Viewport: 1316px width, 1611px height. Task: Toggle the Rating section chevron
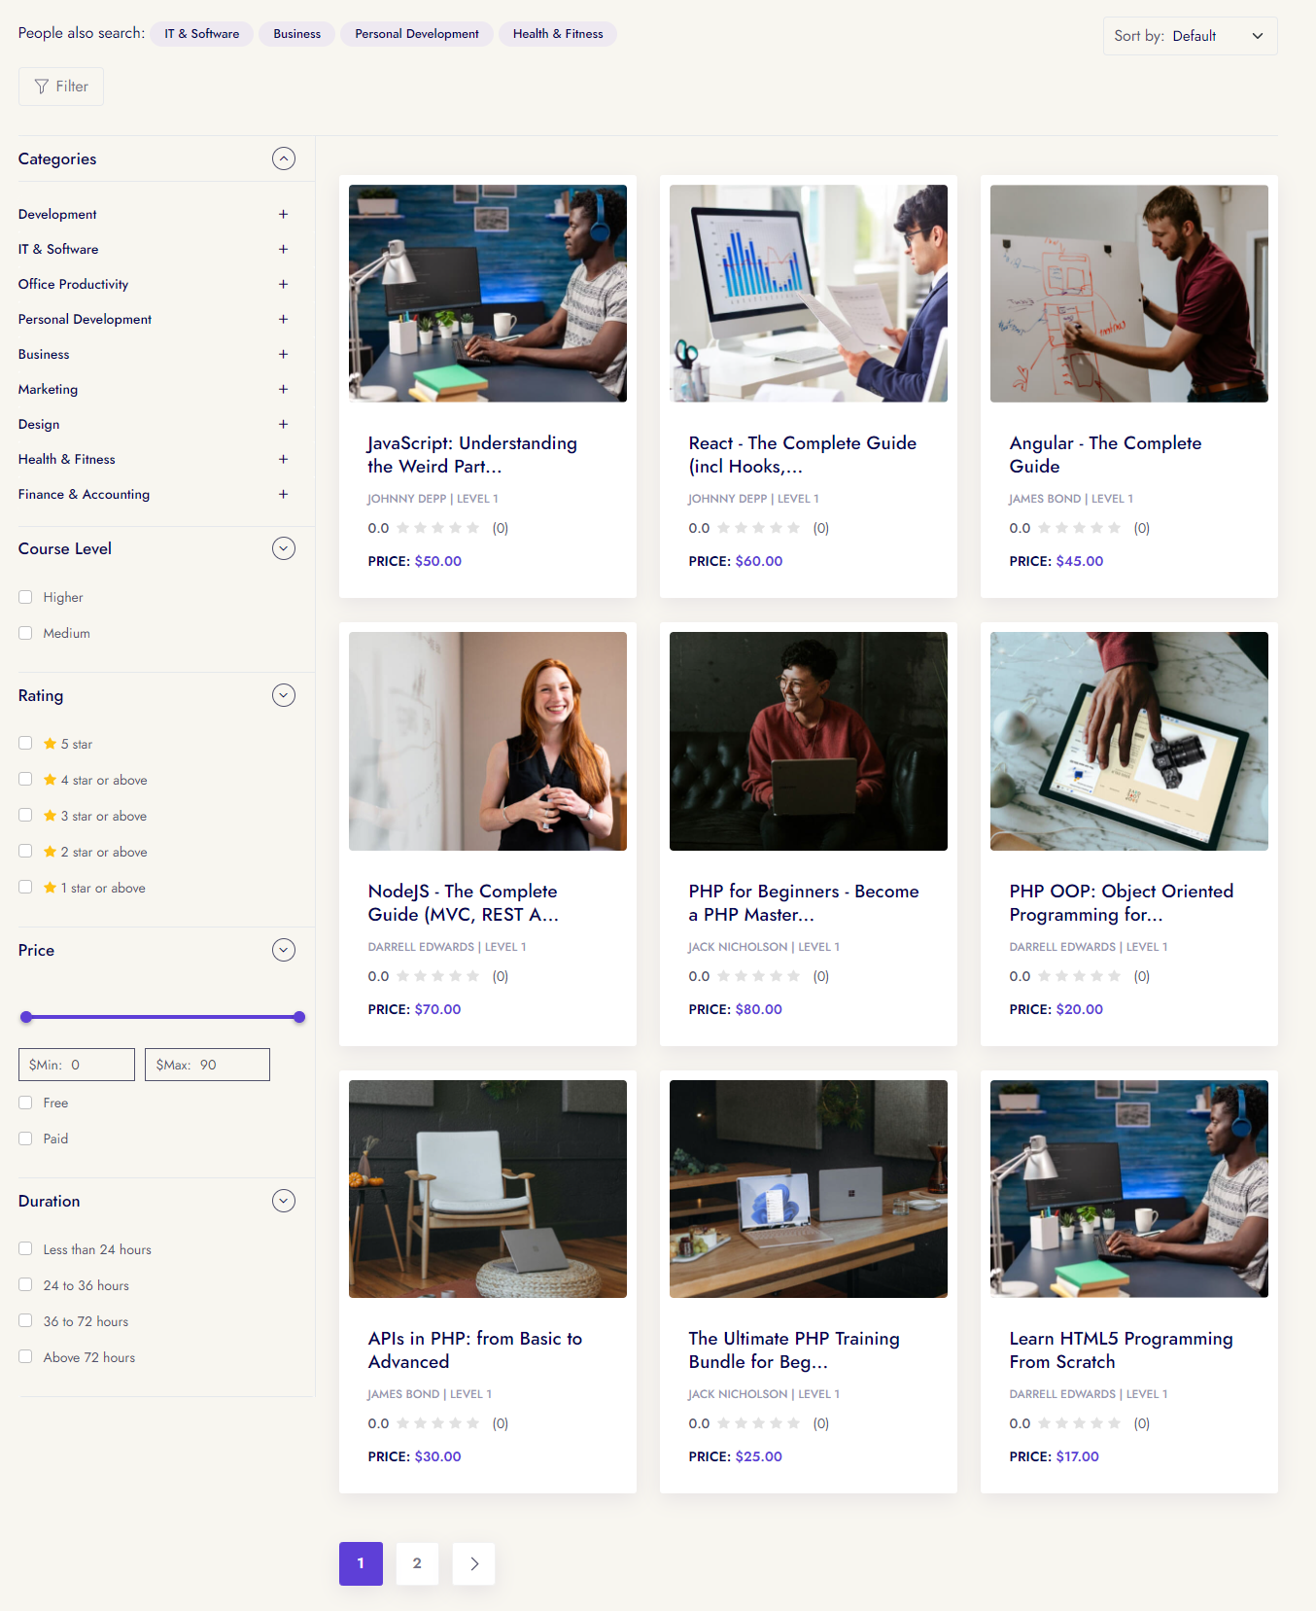click(283, 695)
